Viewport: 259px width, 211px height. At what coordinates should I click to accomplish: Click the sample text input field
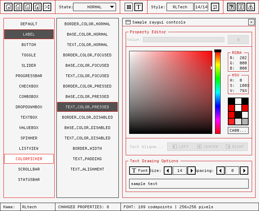[189, 184]
